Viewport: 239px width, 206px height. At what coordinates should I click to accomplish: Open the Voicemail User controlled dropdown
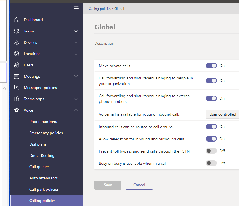[222, 114]
